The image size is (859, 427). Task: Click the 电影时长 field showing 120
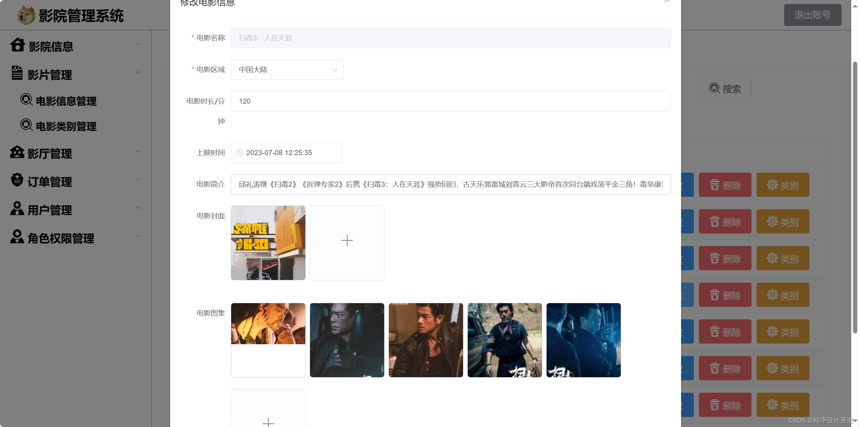coord(451,101)
